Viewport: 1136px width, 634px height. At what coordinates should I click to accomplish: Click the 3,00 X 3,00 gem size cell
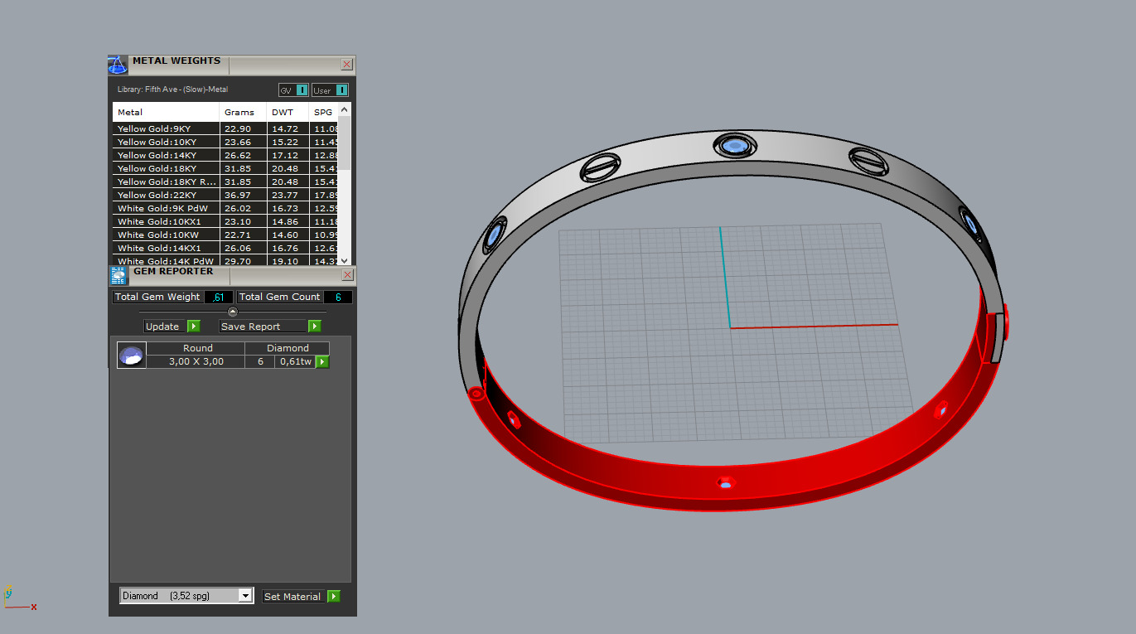pos(196,361)
